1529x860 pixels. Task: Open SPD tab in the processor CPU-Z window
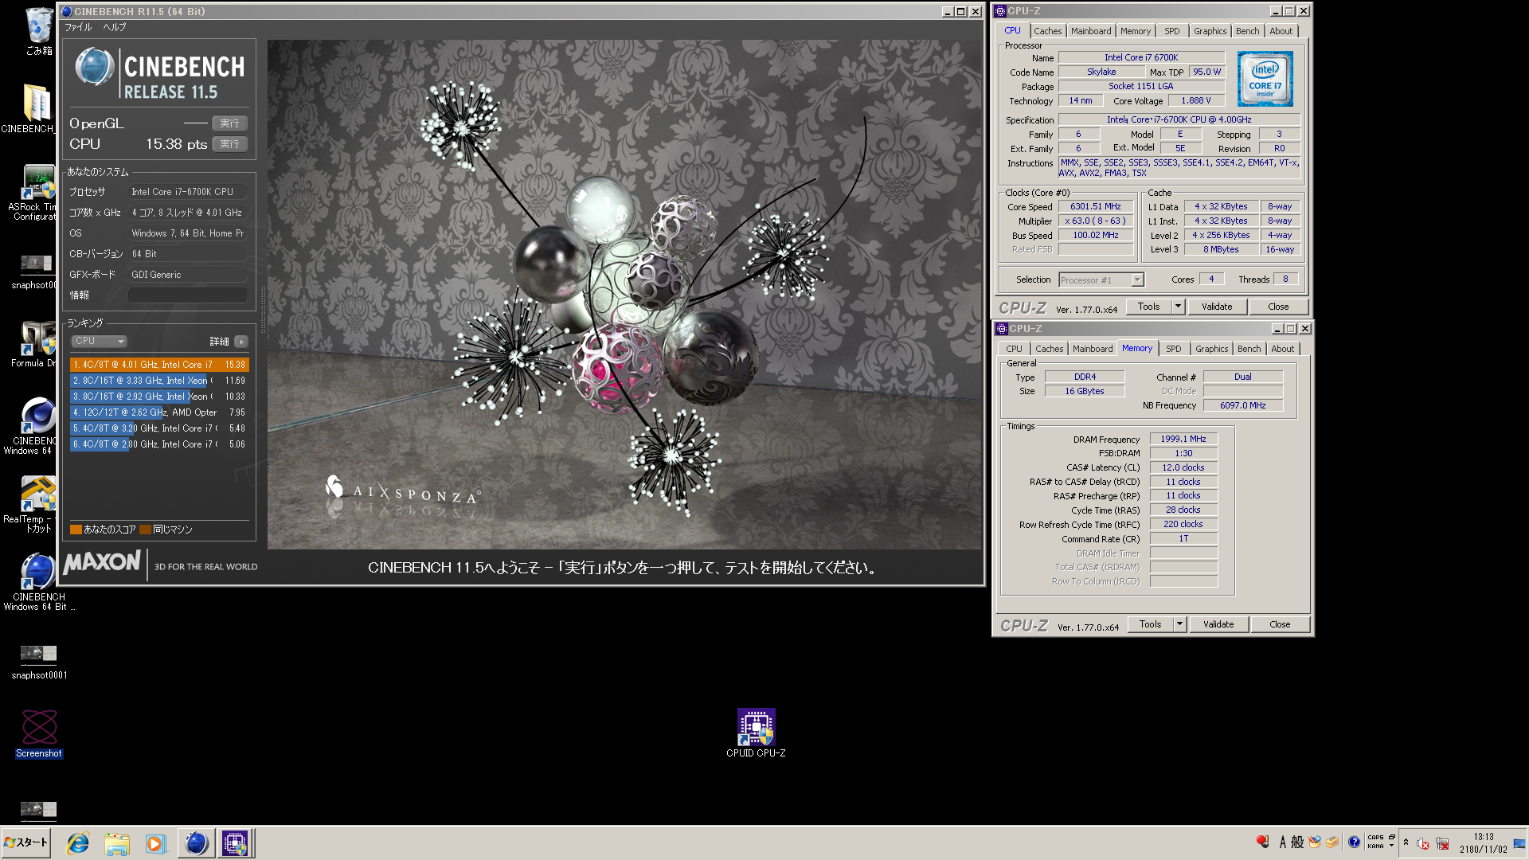click(x=1171, y=31)
